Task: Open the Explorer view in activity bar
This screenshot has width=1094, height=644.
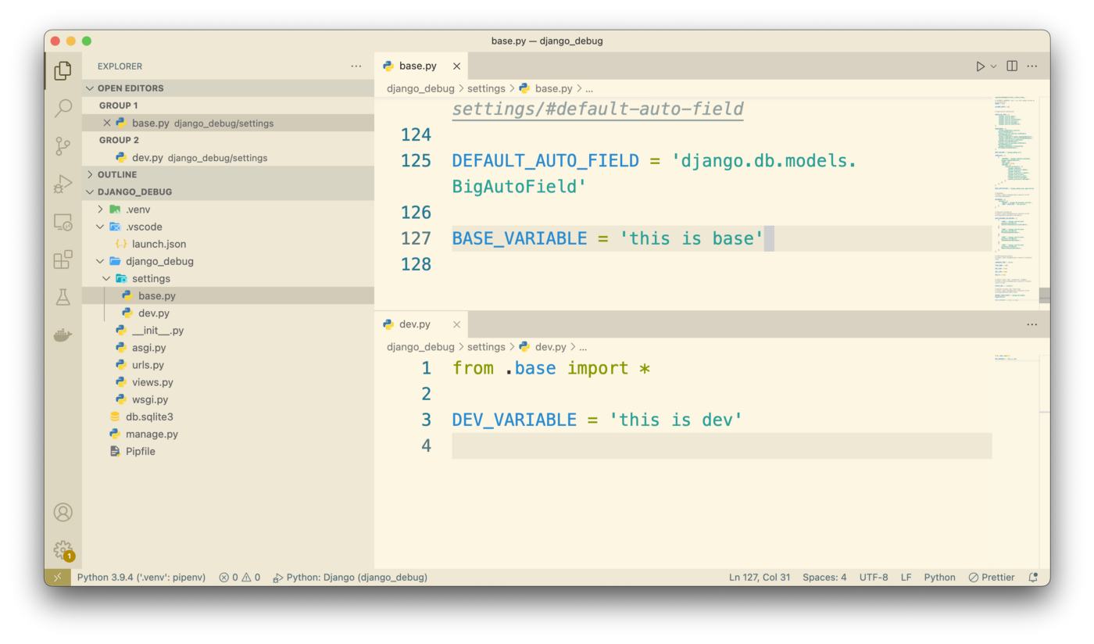Action: (x=63, y=71)
